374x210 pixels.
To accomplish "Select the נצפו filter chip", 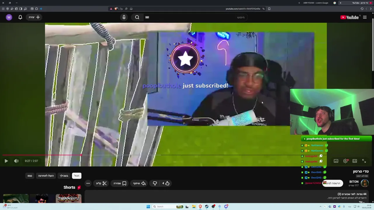I will point(30,176).
